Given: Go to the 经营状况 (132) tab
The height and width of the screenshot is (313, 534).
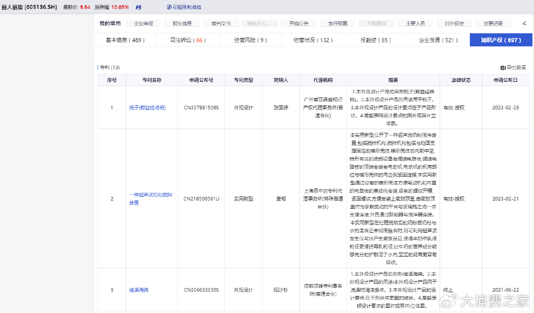Looking at the screenshot, I should 313,40.
